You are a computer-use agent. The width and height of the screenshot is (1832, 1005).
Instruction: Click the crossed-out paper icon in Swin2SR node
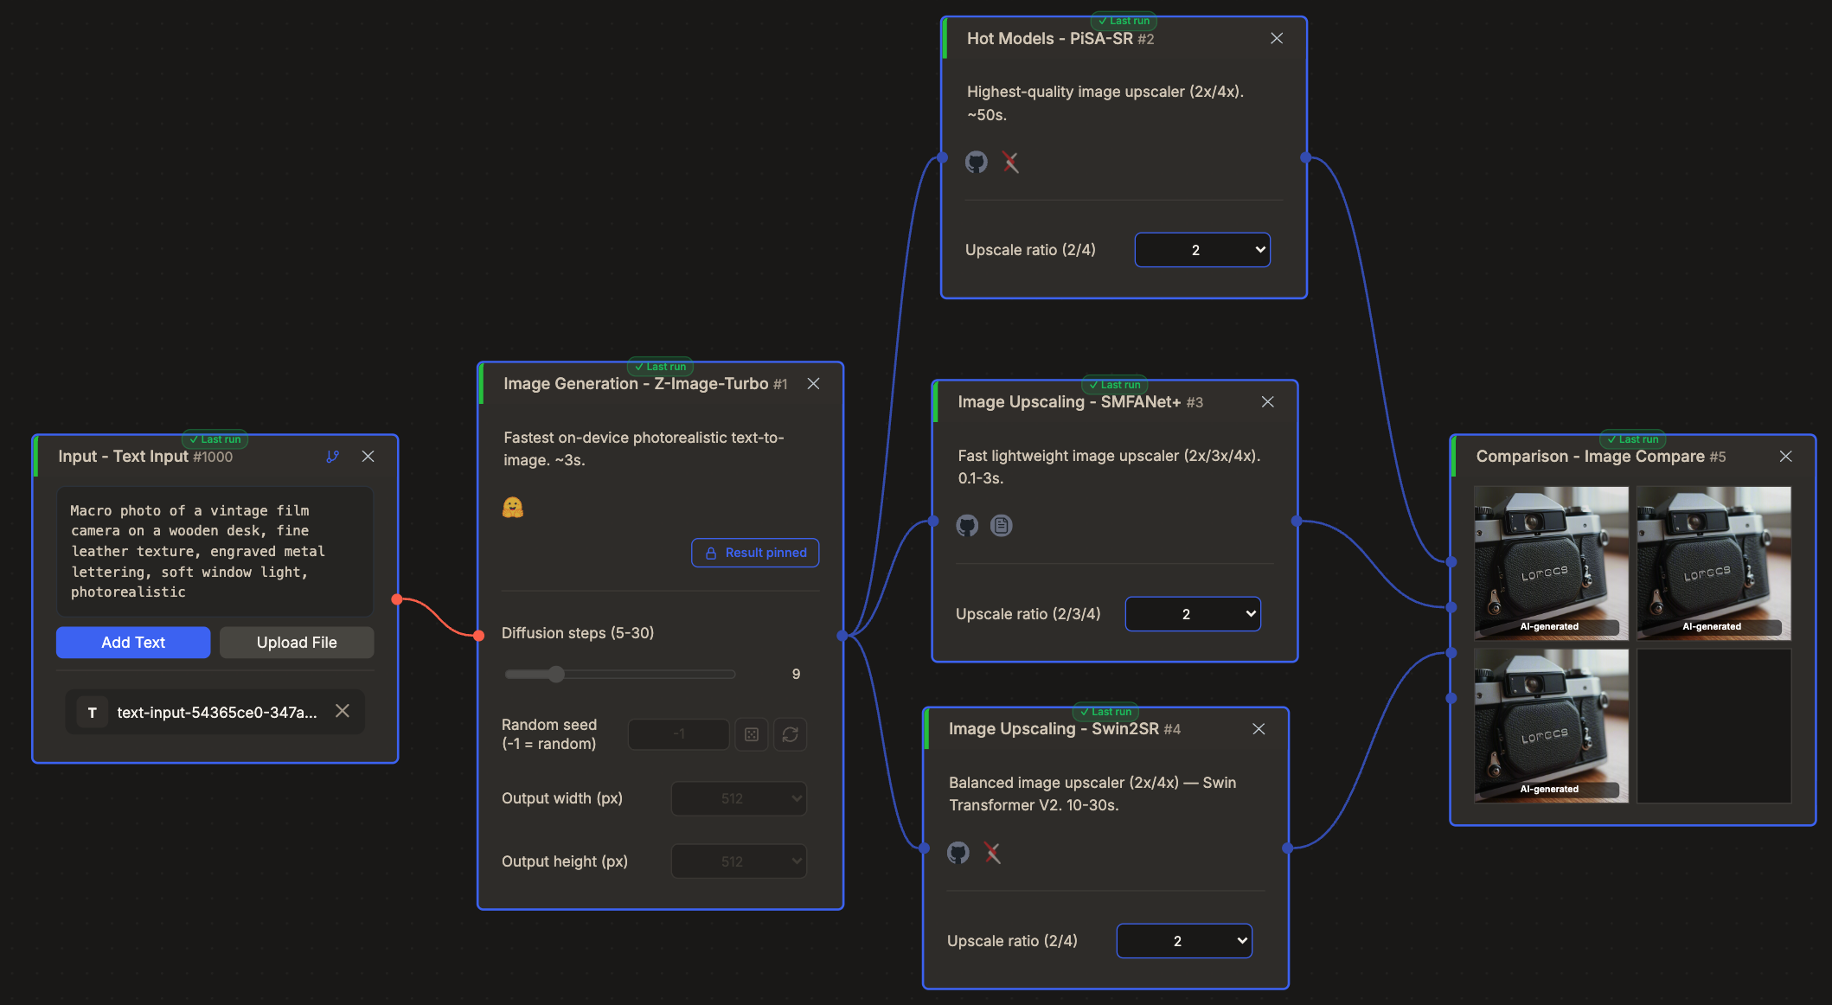pyautogui.click(x=992, y=853)
